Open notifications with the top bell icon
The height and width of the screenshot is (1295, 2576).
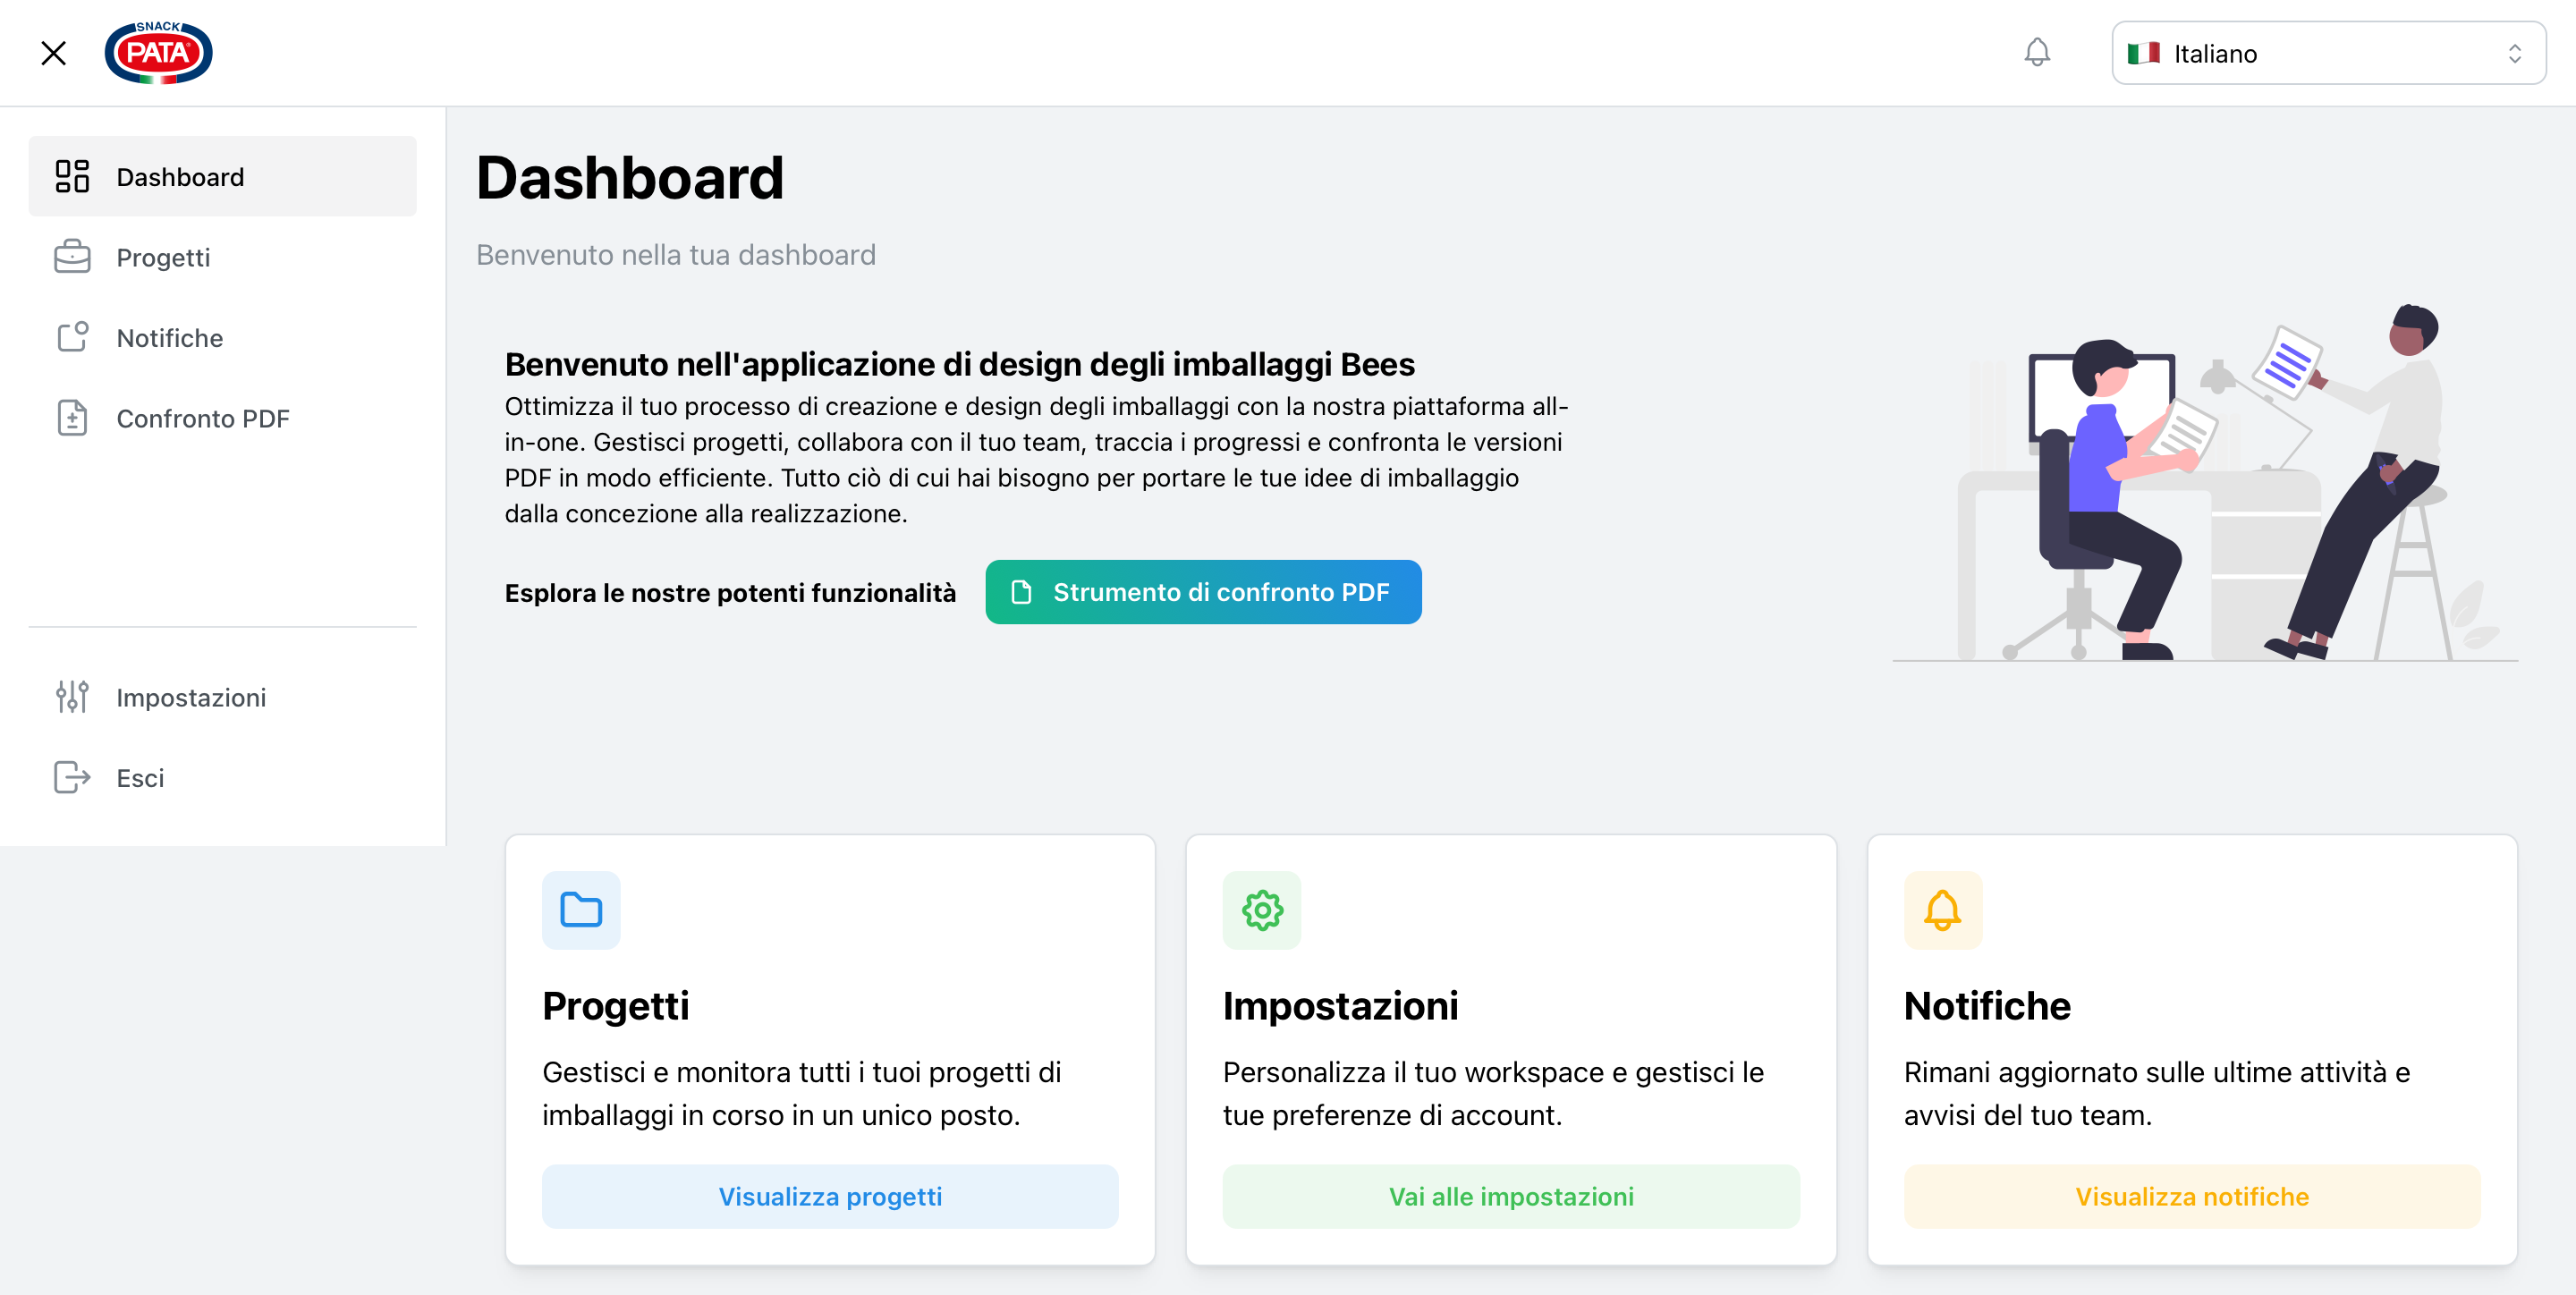pos(2036,52)
